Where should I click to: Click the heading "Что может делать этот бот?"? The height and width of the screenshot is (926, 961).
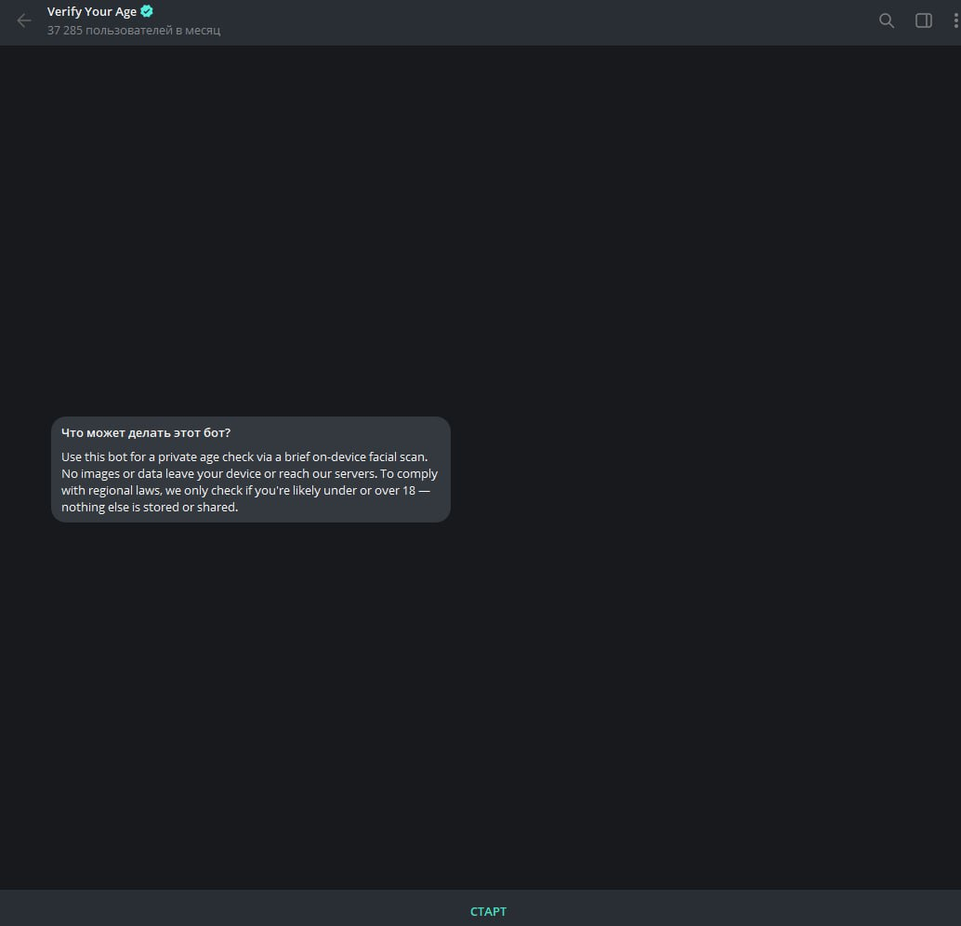[146, 432]
